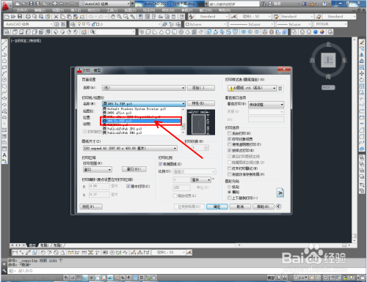Toggle plot upside-down checkbox 上下颠倒打印
Image resolution: width=367 pixels, height=282 pixels.
[230, 198]
